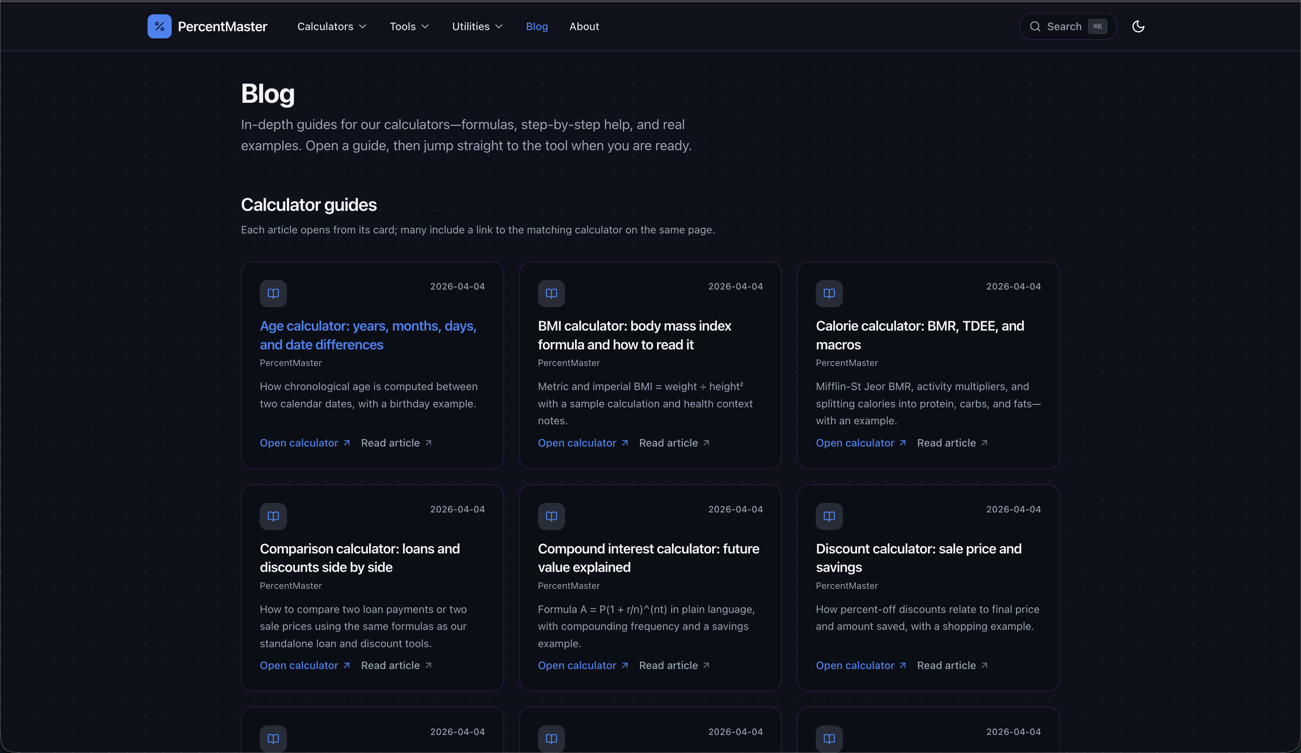This screenshot has width=1301, height=753.
Task: Click the PercentMaster percent logo icon
Action: coord(159,26)
